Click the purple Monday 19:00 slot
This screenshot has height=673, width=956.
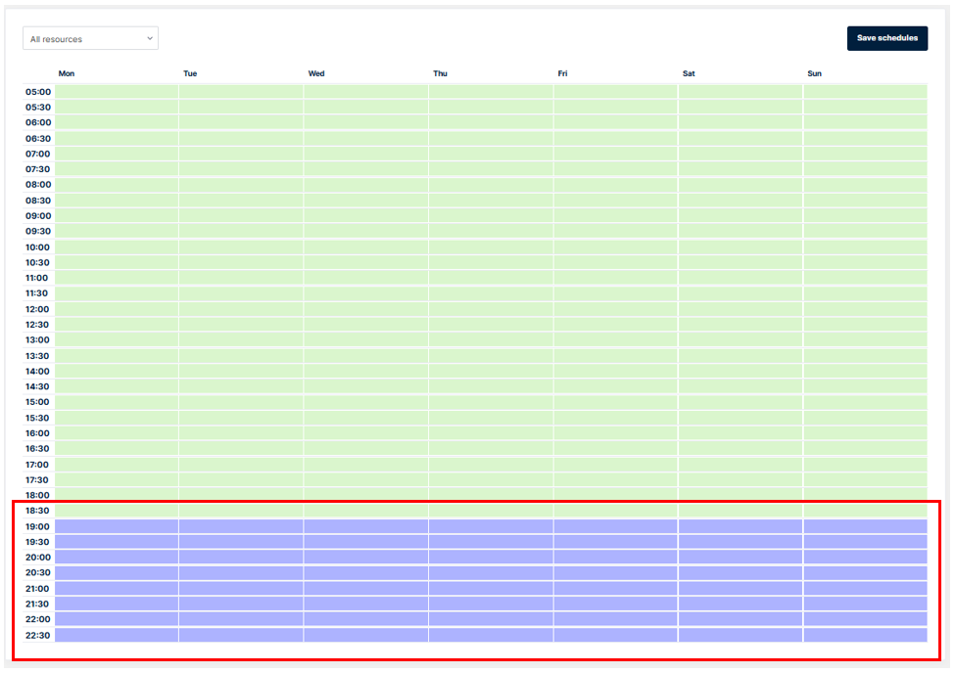pyautogui.click(x=117, y=526)
